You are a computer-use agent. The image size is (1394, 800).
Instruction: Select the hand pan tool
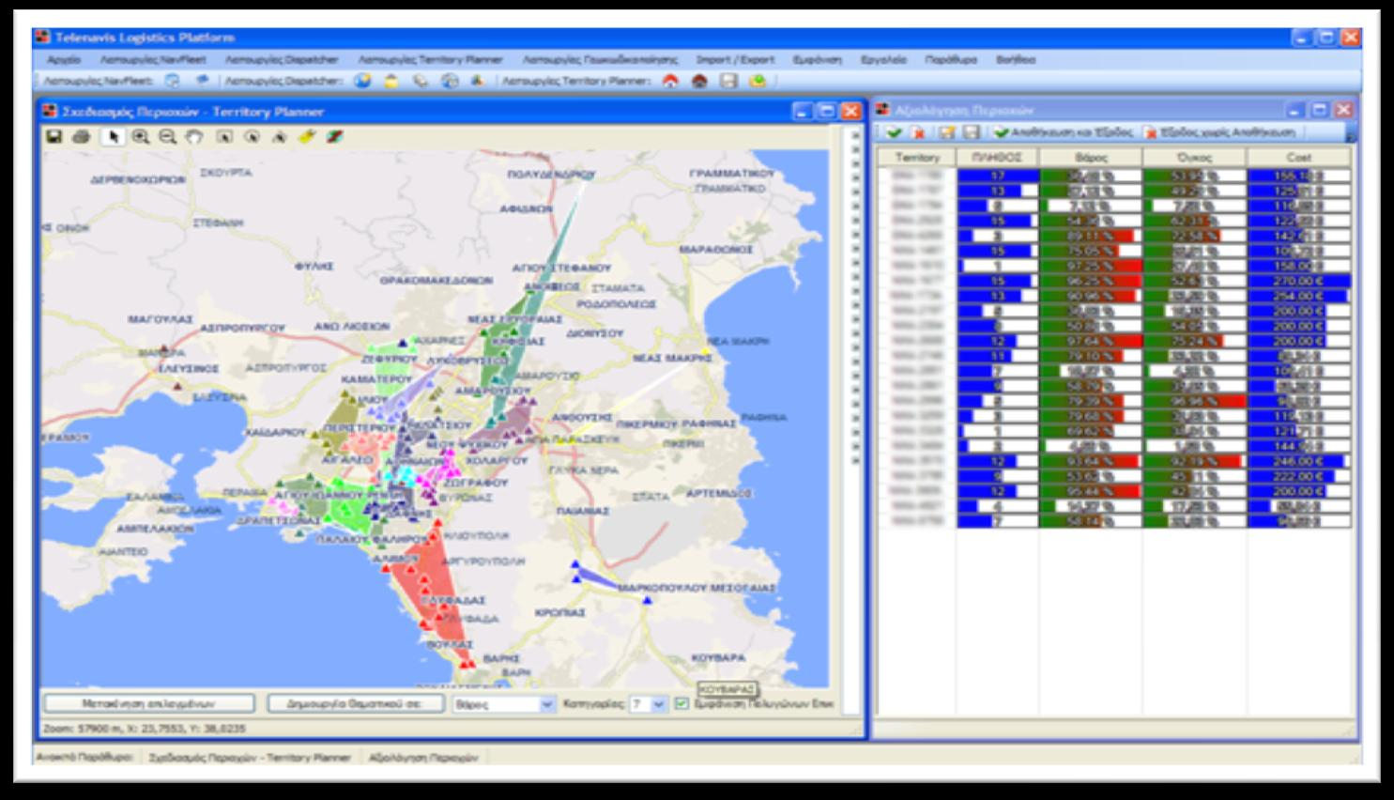(x=194, y=137)
